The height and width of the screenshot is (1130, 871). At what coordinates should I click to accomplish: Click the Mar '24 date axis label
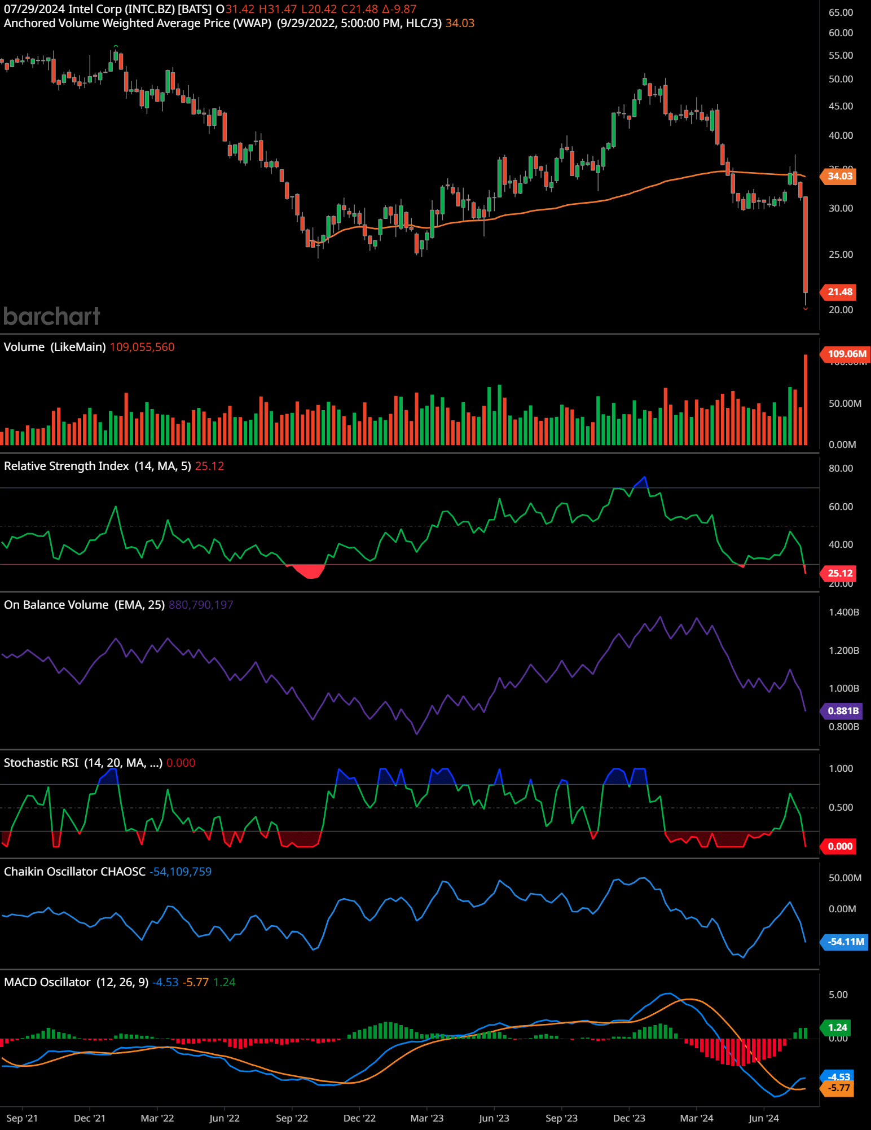click(x=697, y=1118)
